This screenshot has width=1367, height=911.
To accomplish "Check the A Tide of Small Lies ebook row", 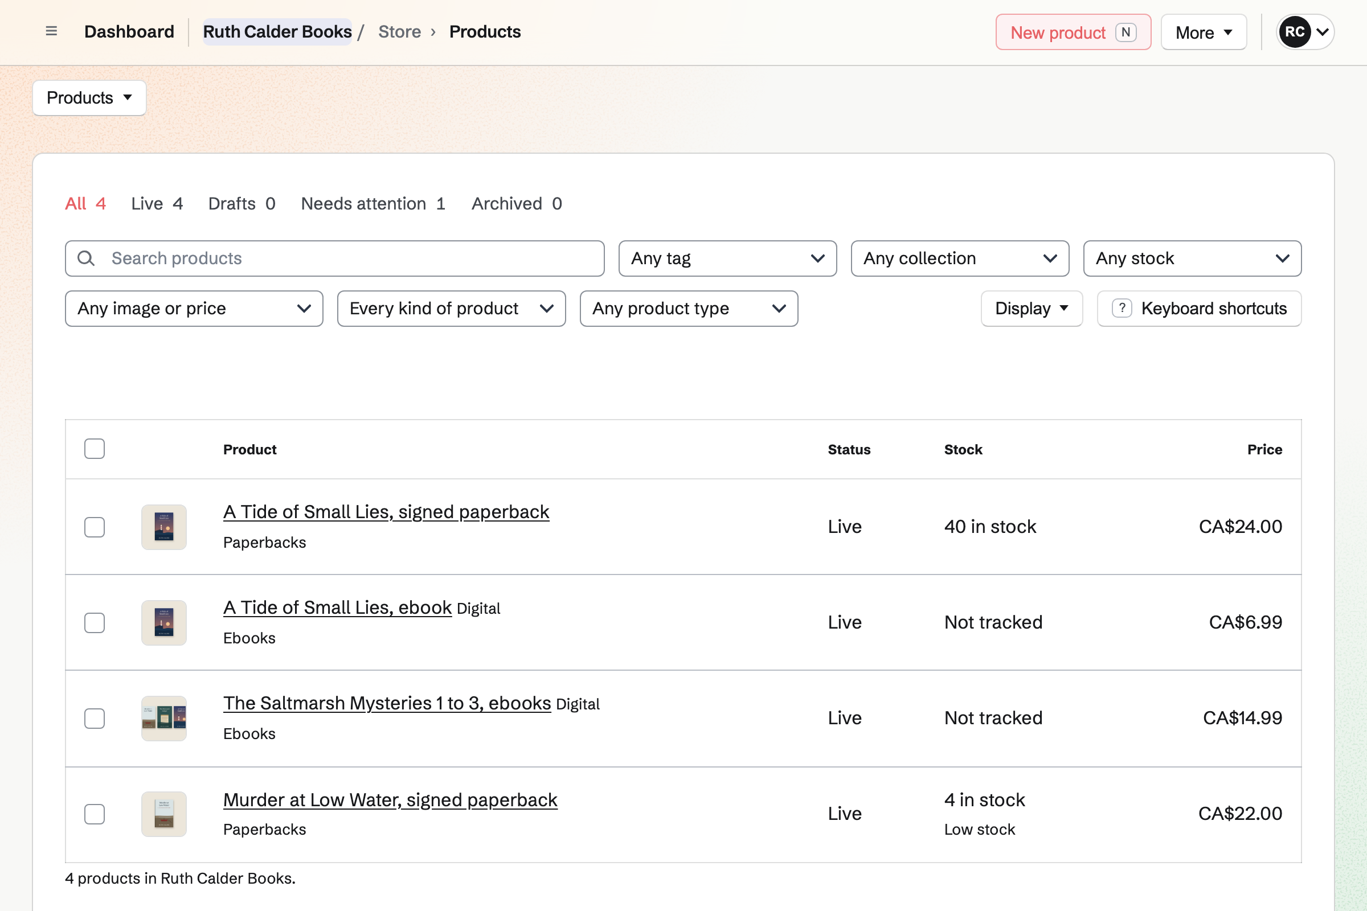I will 94,623.
